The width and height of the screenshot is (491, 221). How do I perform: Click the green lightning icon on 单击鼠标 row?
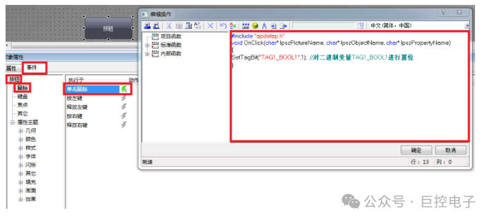point(124,89)
